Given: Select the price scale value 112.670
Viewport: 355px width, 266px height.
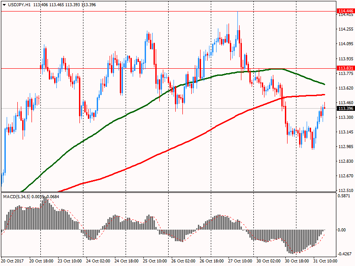Looking at the screenshot, I should [x=346, y=176].
